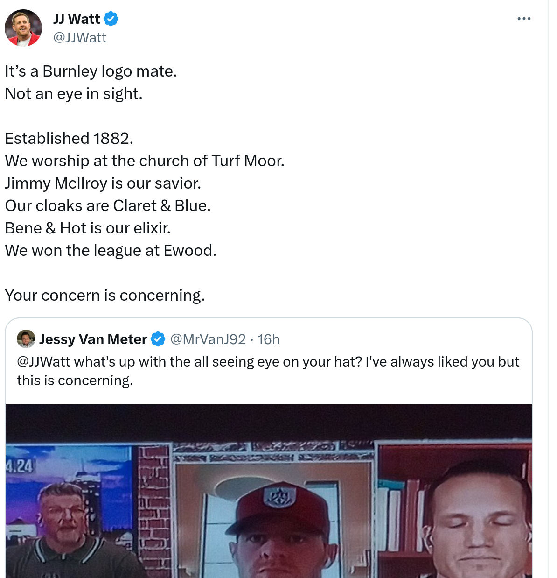Click the @JJWatt handle under the name

point(80,38)
